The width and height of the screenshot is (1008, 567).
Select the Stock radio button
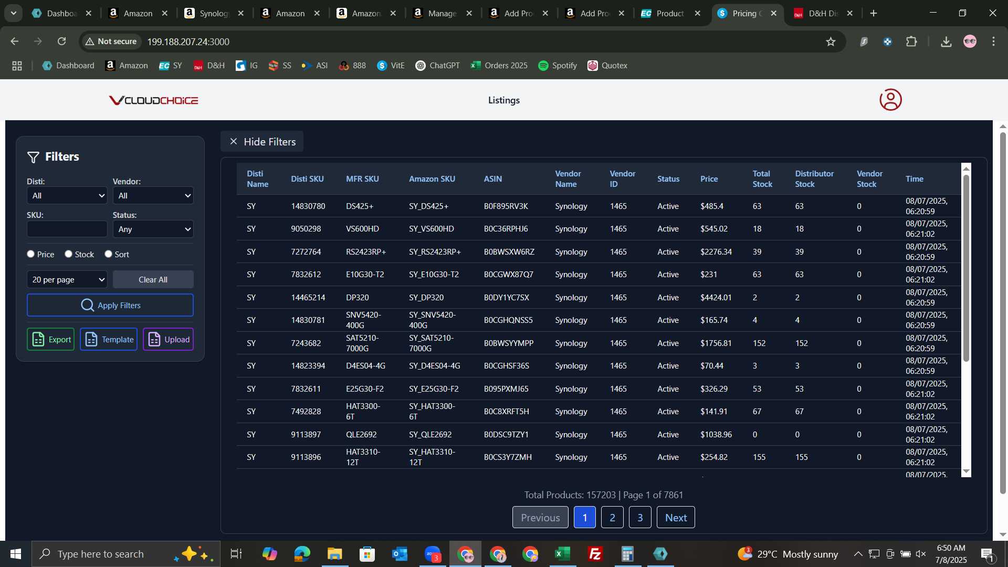(x=68, y=254)
